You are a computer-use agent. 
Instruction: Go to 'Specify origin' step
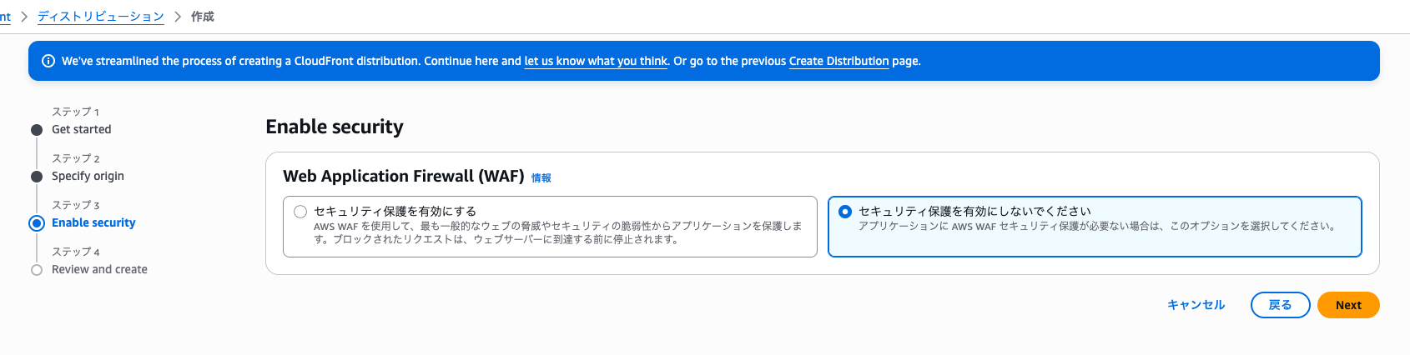coord(88,176)
